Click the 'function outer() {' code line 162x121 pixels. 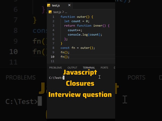pyautogui.click(x=77, y=17)
